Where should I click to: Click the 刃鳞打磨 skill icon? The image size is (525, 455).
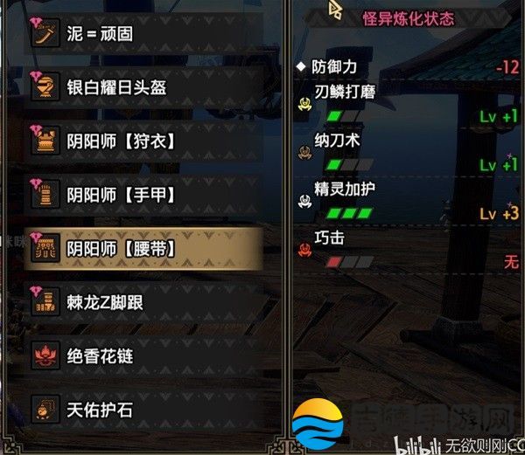pos(304,104)
